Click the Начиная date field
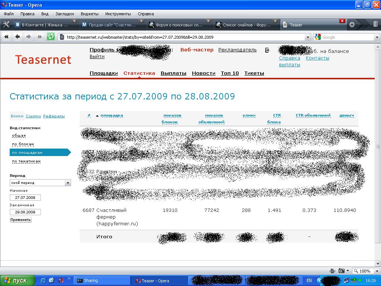Screen dimensions: 381x286 [25, 197]
